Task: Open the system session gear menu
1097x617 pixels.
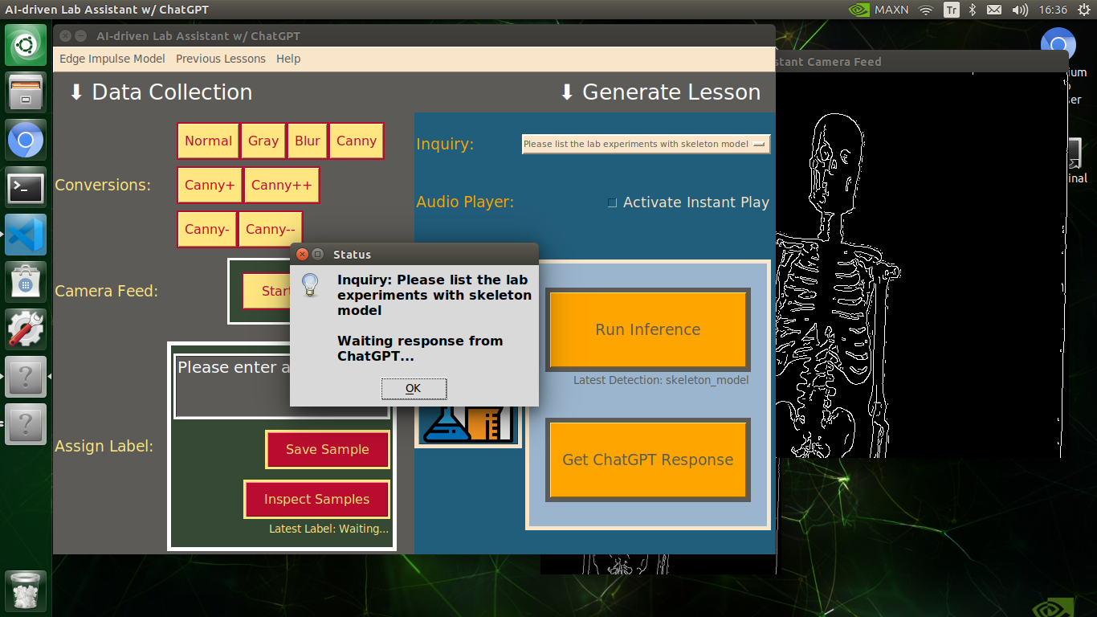Action: pyautogui.click(x=1083, y=10)
